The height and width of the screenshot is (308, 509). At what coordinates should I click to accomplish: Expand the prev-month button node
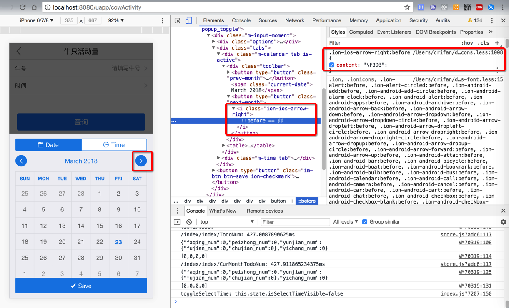pos(228,72)
